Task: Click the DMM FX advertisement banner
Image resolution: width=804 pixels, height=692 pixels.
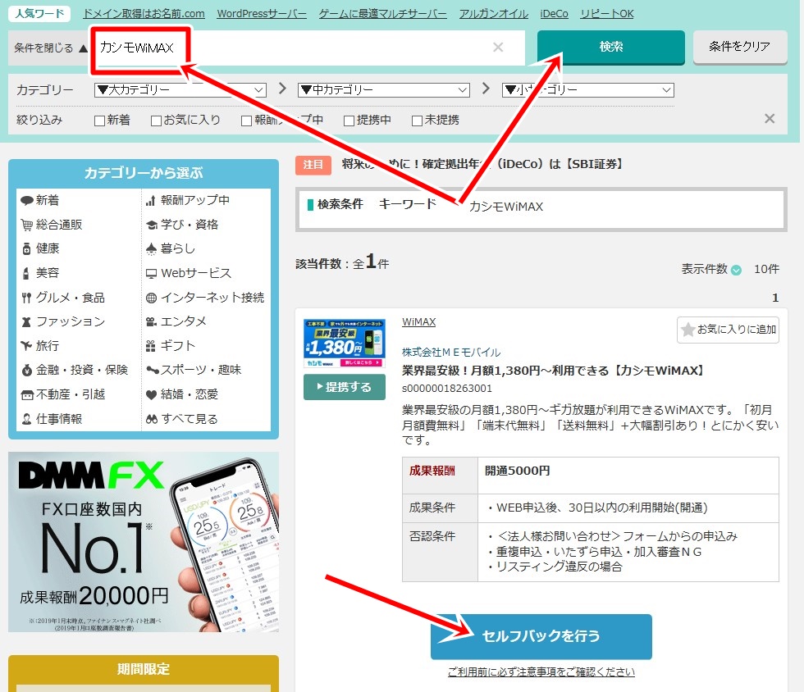Action: tap(143, 542)
